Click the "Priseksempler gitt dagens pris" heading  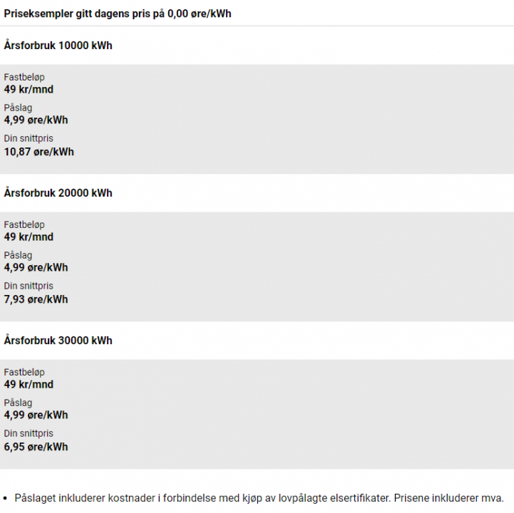[x=118, y=14]
